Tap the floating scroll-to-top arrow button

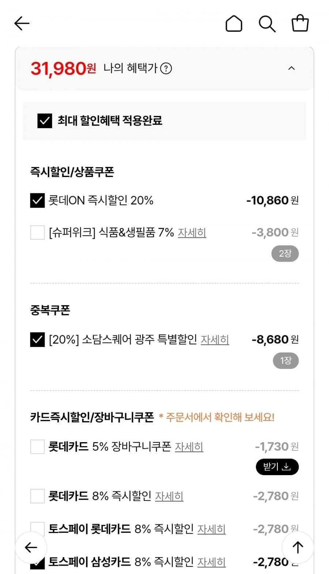(x=298, y=547)
